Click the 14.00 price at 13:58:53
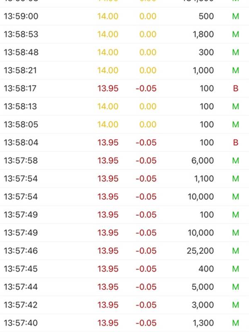 point(108,34)
